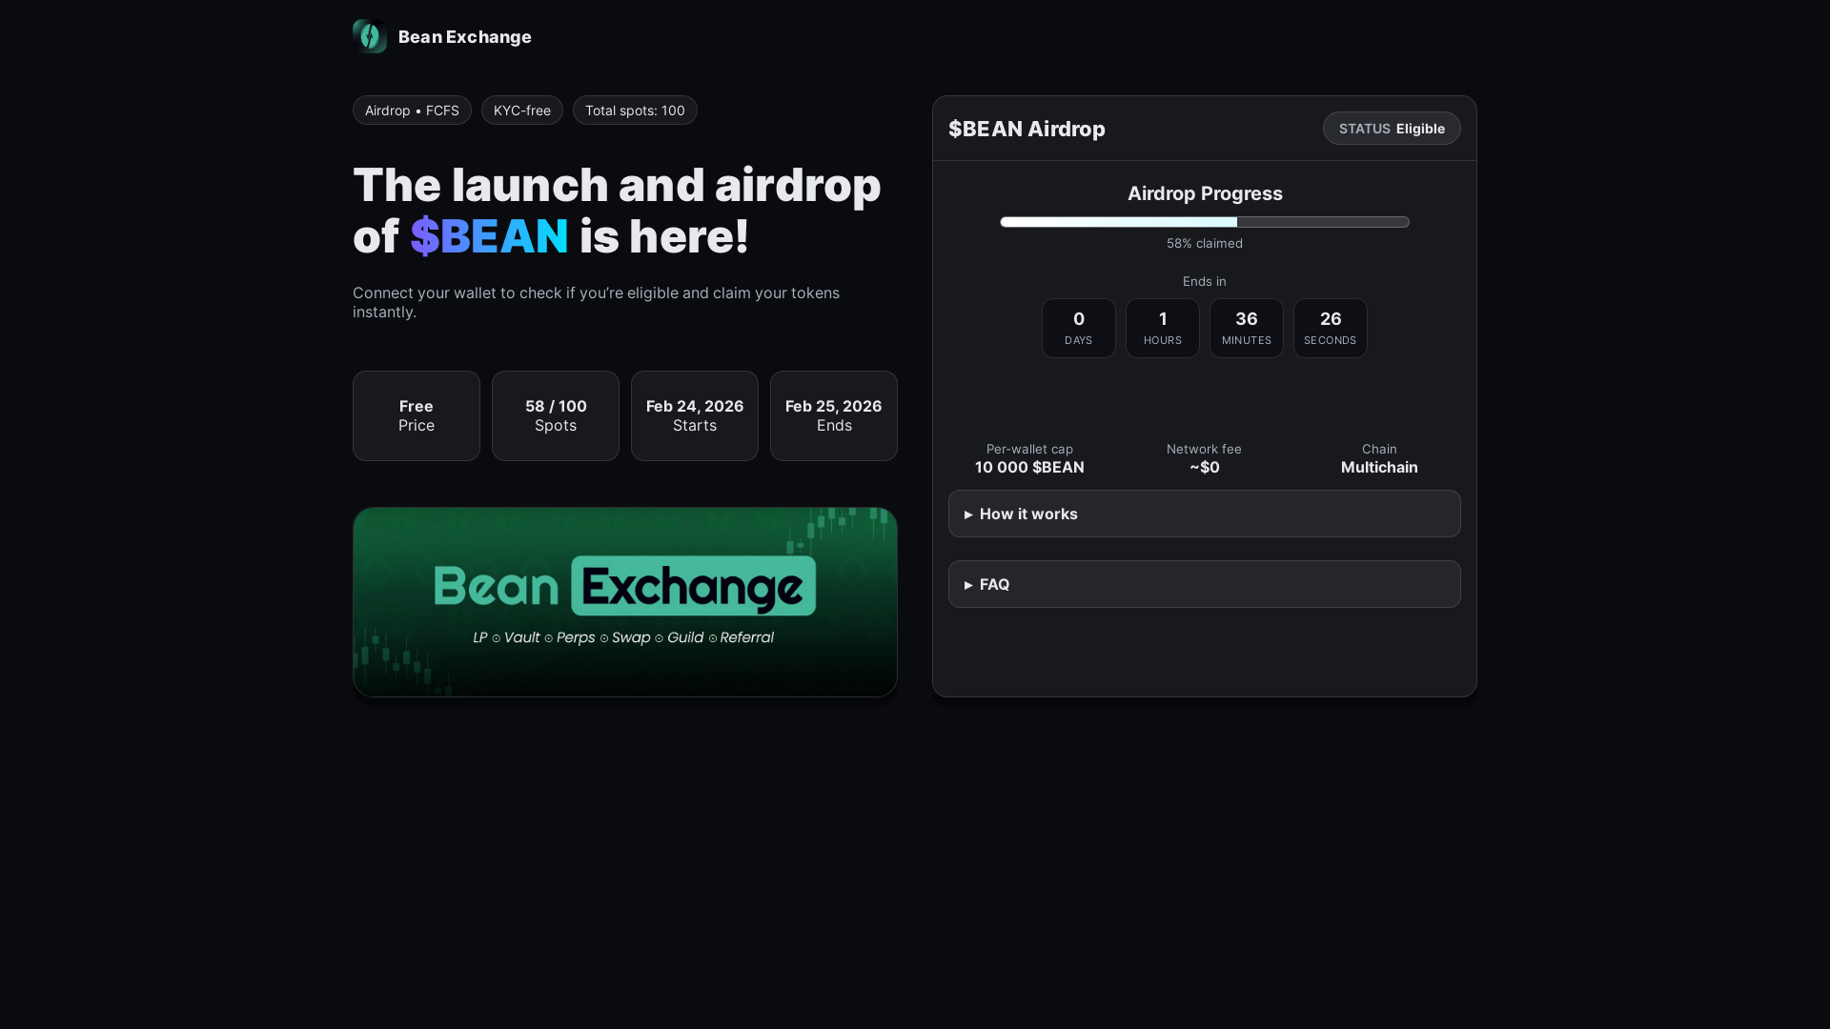1830x1029 pixels.
Task: Open the Bean Exchange banner image
Action: tap(625, 602)
